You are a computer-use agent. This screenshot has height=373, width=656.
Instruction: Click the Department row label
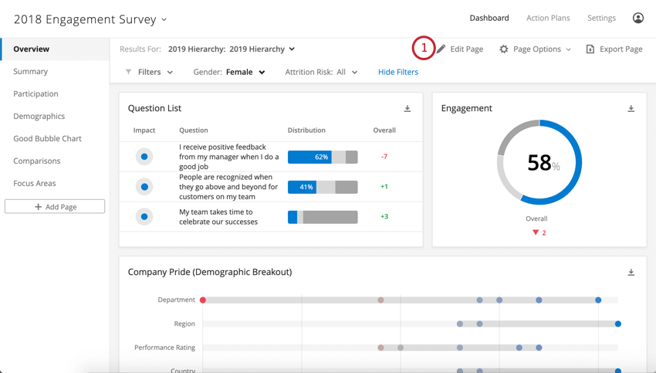pyautogui.click(x=176, y=300)
